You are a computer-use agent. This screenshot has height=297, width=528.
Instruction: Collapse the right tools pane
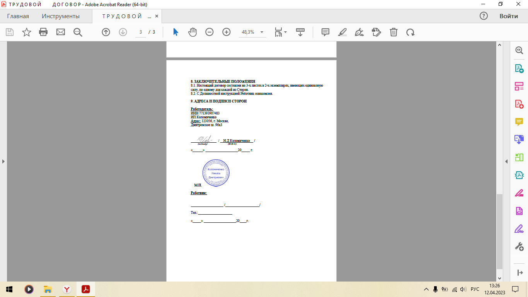[506, 161]
